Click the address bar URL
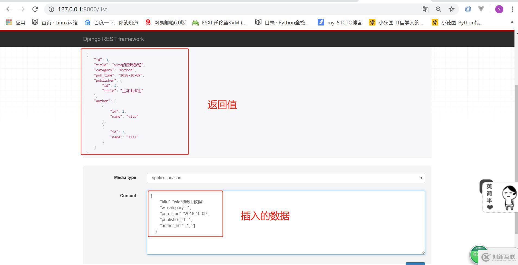 click(x=82, y=9)
